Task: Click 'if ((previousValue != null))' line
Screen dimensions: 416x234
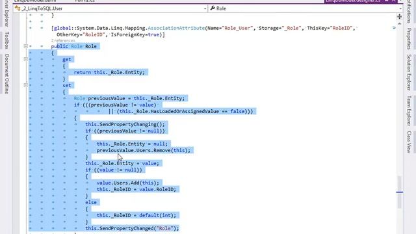Action: (x=125, y=131)
